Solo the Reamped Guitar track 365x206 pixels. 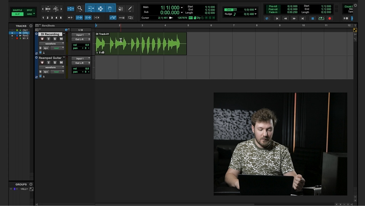click(55, 62)
